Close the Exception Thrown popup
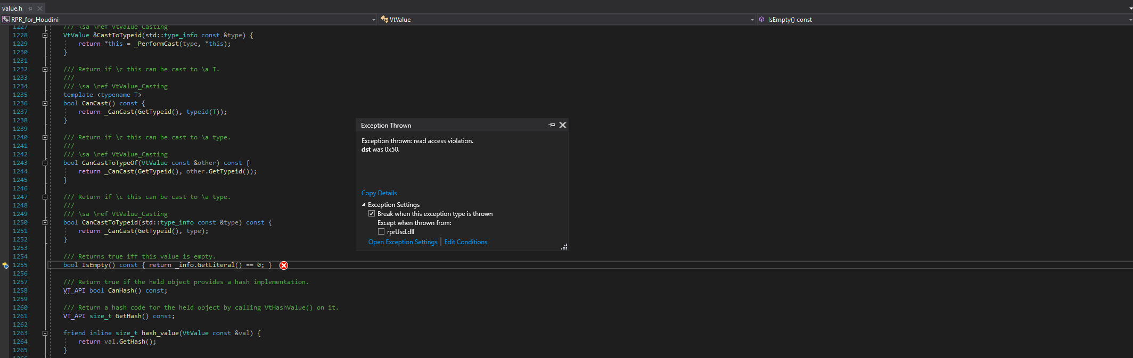 click(x=563, y=125)
